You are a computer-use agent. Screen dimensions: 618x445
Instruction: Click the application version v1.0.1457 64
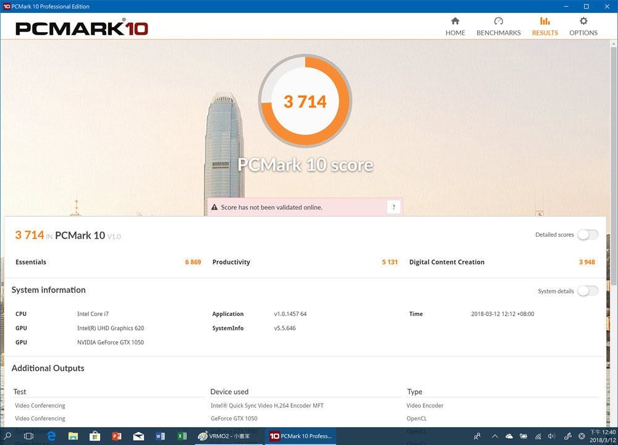click(290, 314)
